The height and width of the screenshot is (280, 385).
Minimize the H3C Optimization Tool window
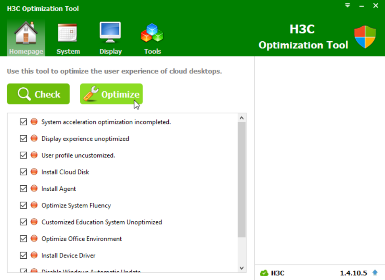coord(362,6)
